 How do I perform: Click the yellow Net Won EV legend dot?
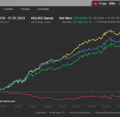pyautogui.click(x=50, y=113)
